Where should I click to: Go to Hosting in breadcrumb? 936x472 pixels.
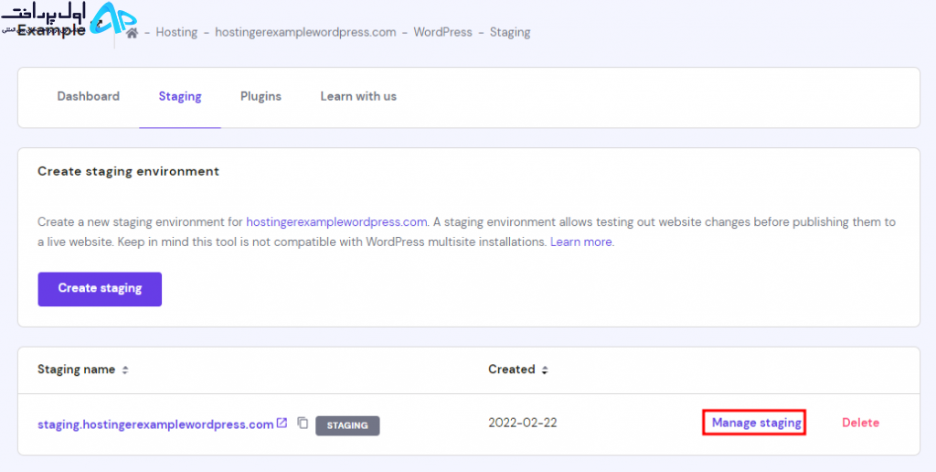tap(176, 32)
